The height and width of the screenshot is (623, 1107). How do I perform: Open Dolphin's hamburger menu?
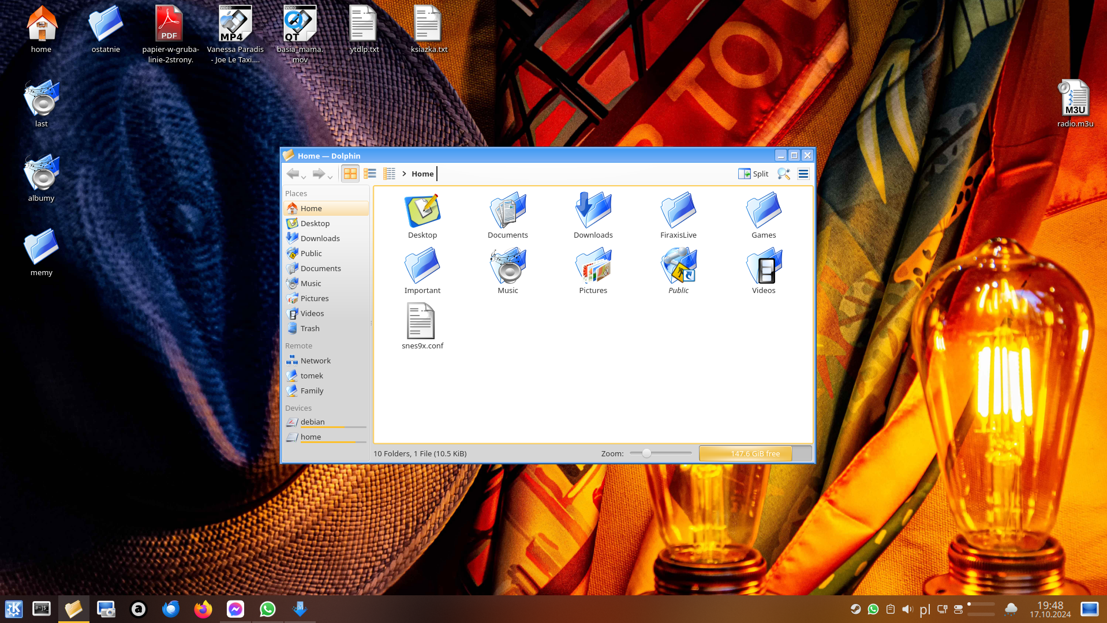pos(803,174)
